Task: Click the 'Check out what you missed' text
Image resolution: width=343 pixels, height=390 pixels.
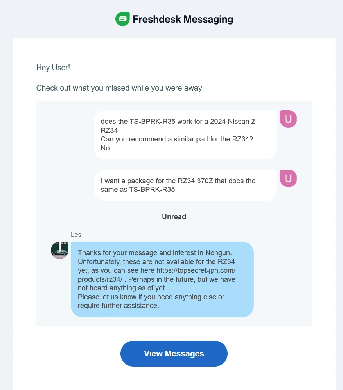Action: [119, 88]
